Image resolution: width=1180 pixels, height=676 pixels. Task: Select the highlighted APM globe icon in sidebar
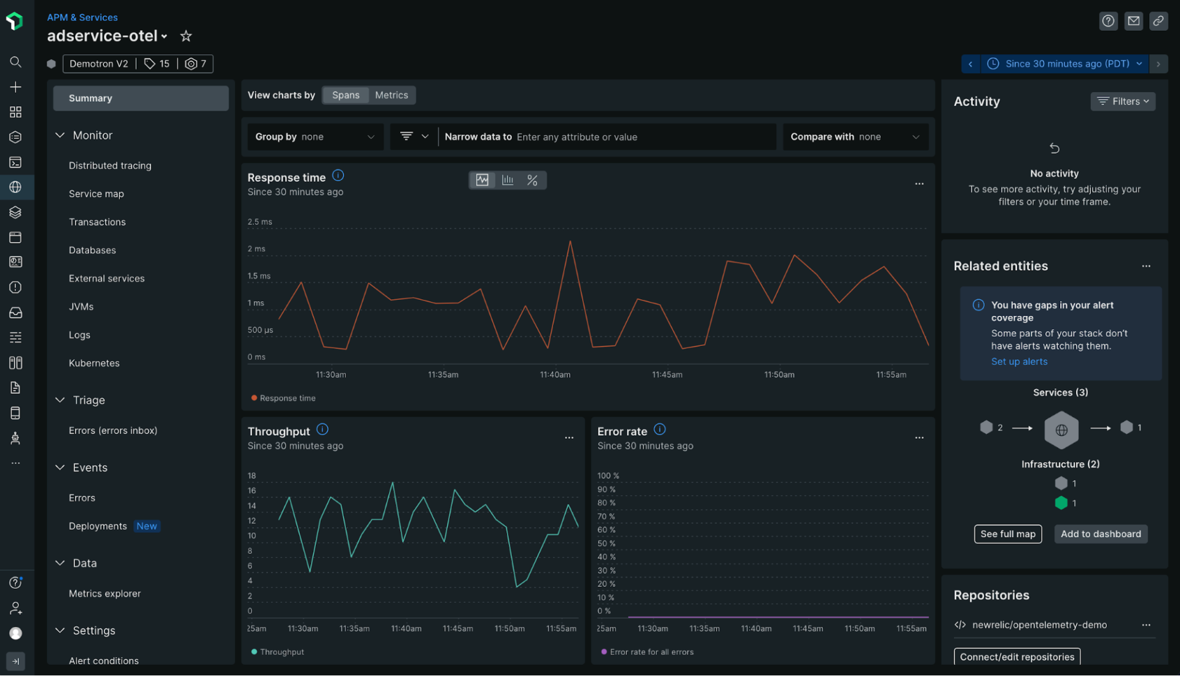pyautogui.click(x=16, y=187)
